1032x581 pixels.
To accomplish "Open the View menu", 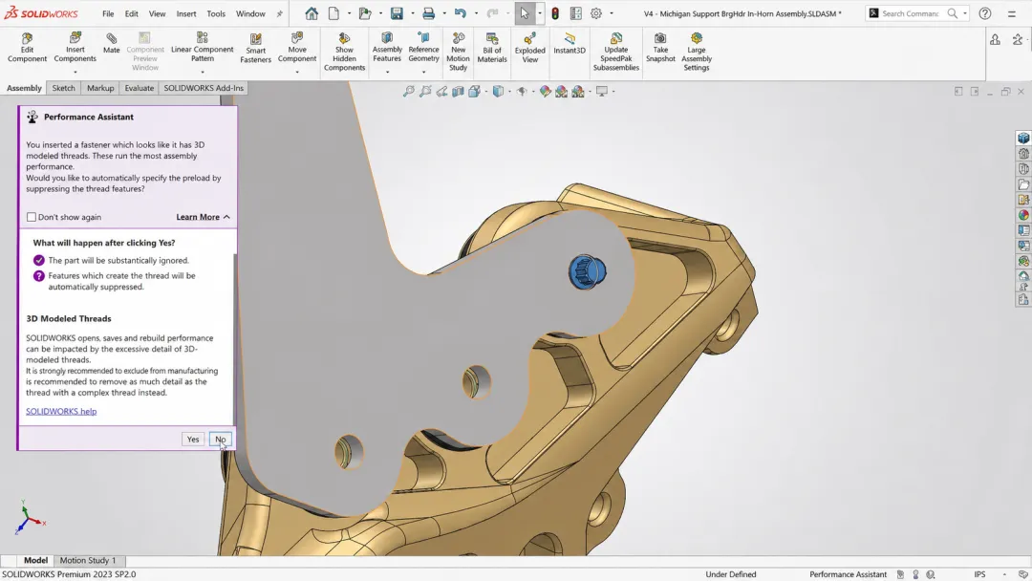I will (x=158, y=13).
